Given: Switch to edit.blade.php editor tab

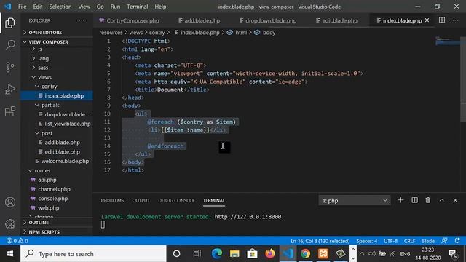Looking at the screenshot, I should (x=336, y=20).
